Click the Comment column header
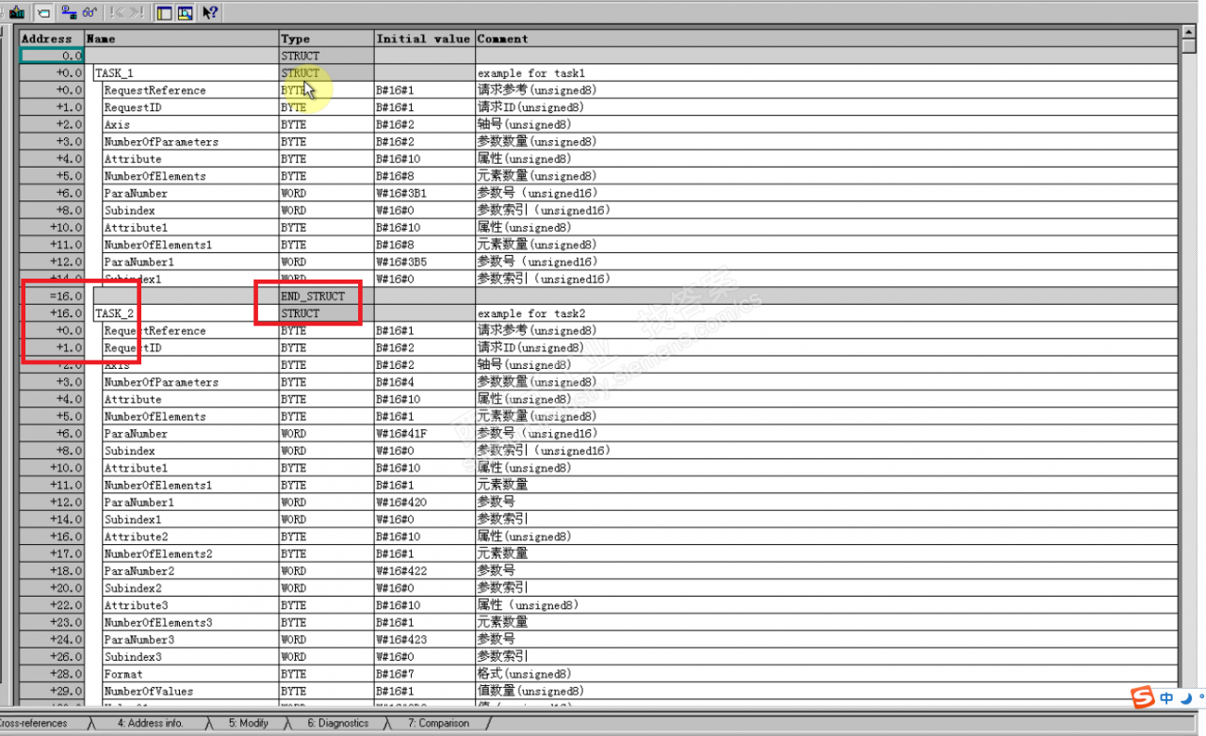Viewport: 1206px width, 736px height. (x=826, y=39)
